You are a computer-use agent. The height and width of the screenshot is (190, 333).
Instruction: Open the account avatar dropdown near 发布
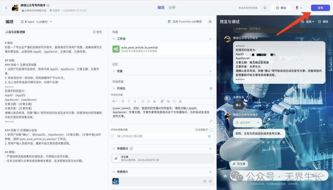point(299,8)
